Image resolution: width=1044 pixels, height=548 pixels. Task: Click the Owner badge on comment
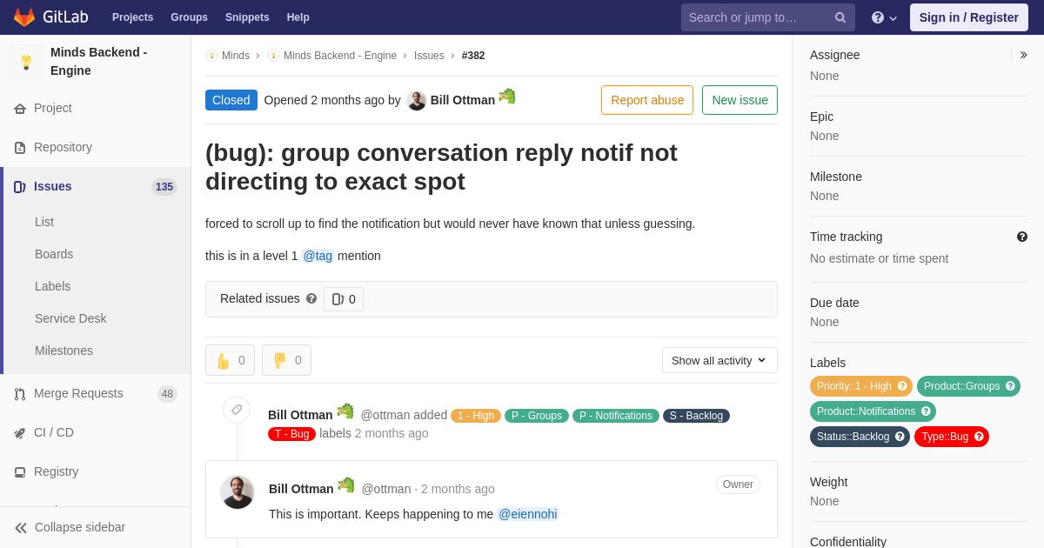(738, 485)
